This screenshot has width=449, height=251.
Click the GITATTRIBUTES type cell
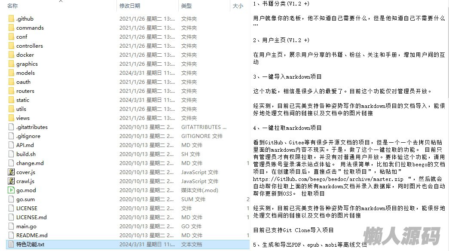point(204,127)
